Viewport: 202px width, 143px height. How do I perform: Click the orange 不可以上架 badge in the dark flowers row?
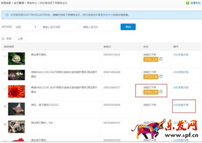pos(151,77)
